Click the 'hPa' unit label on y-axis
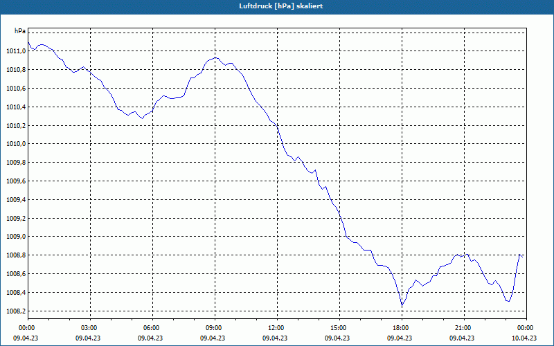 click(20, 31)
